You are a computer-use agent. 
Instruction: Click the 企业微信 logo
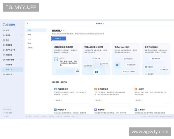[x=9, y=25]
